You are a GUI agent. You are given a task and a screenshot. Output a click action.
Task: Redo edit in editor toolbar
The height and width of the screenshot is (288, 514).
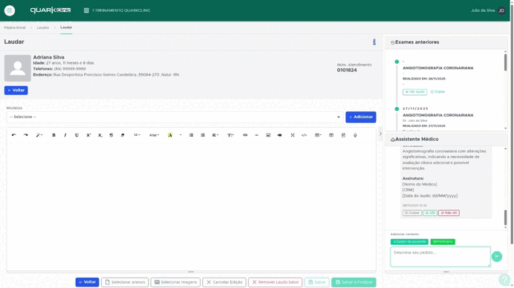25,135
